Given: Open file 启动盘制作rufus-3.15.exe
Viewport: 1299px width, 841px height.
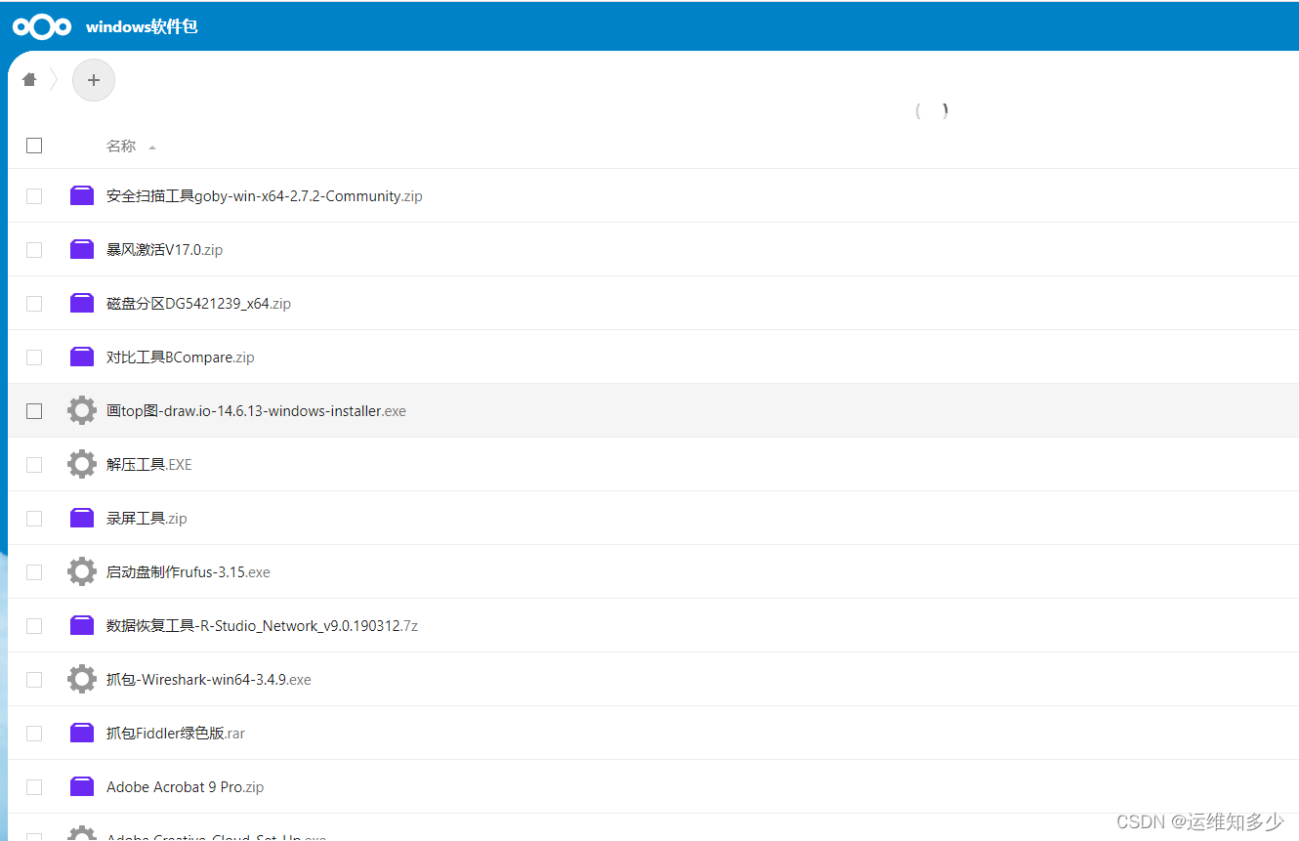Looking at the screenshot, I should tap(189, 571).
